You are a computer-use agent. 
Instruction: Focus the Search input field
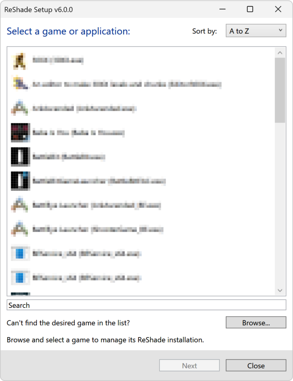coord(146,305)
